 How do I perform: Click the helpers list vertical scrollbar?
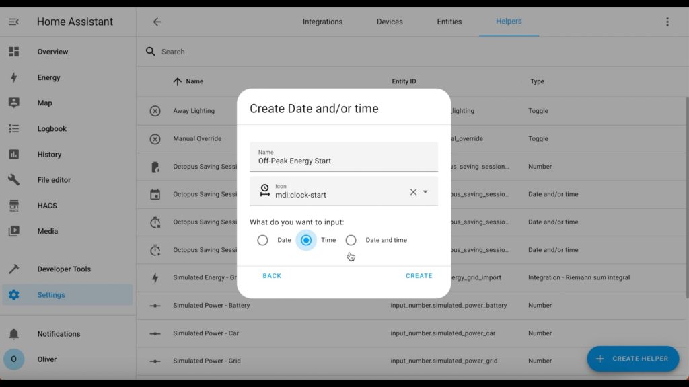coord(687,198)
